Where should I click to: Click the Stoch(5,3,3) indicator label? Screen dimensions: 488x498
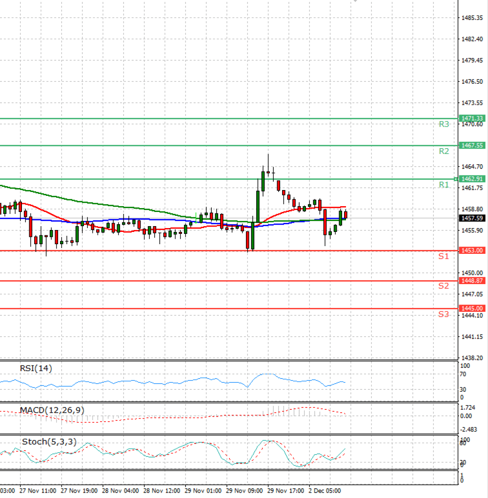[x=49, y=442]
